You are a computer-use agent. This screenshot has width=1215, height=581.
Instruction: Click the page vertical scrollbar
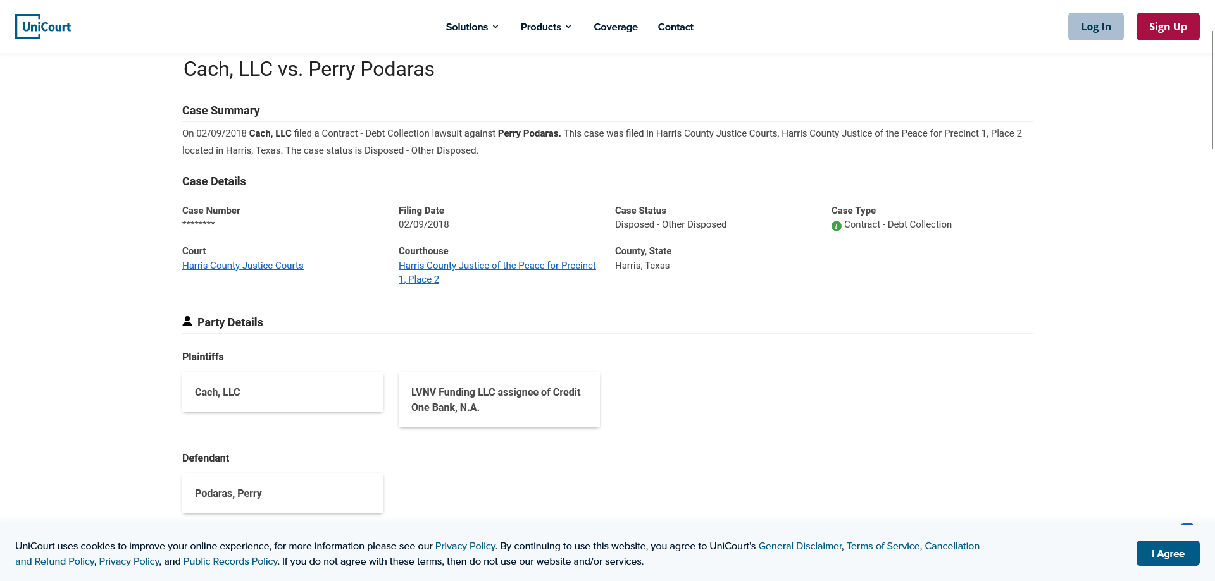1212,89
